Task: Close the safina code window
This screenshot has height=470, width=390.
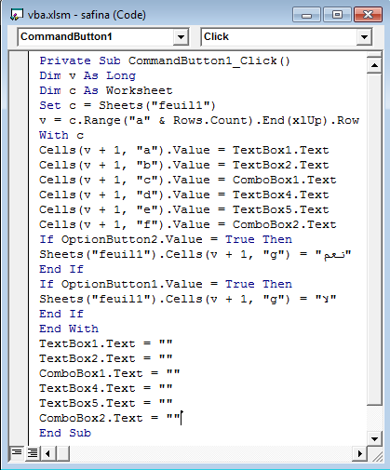Action: [x=368, y=15]
